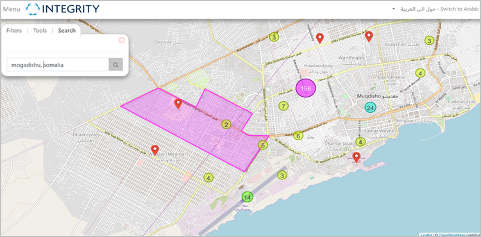Open the language dropdown arrow
This screenshot has height=237, width=481.
[x=394, y=9]
